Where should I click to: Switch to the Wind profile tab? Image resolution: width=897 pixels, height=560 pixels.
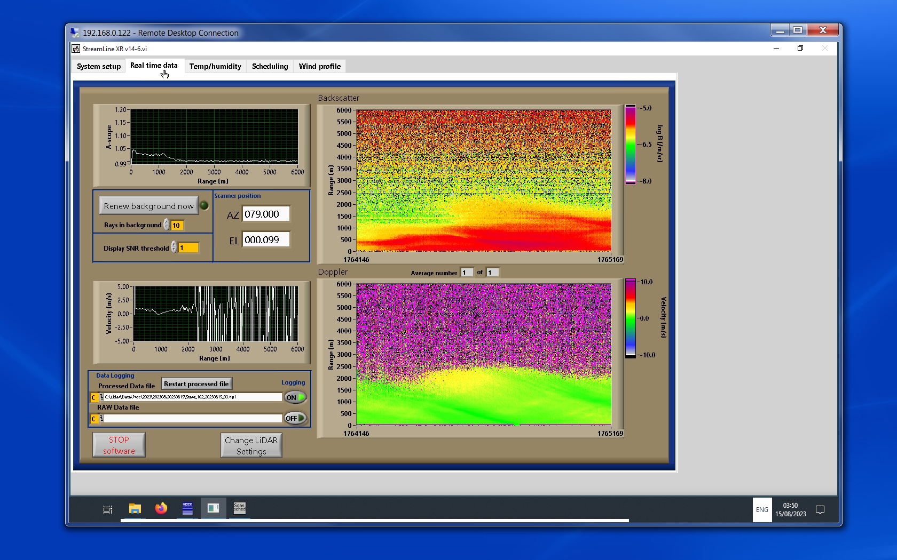pos(319,66)
